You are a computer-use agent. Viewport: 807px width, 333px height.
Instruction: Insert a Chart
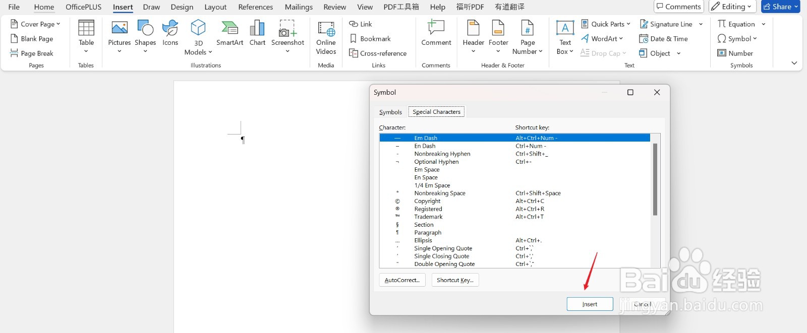257,33
